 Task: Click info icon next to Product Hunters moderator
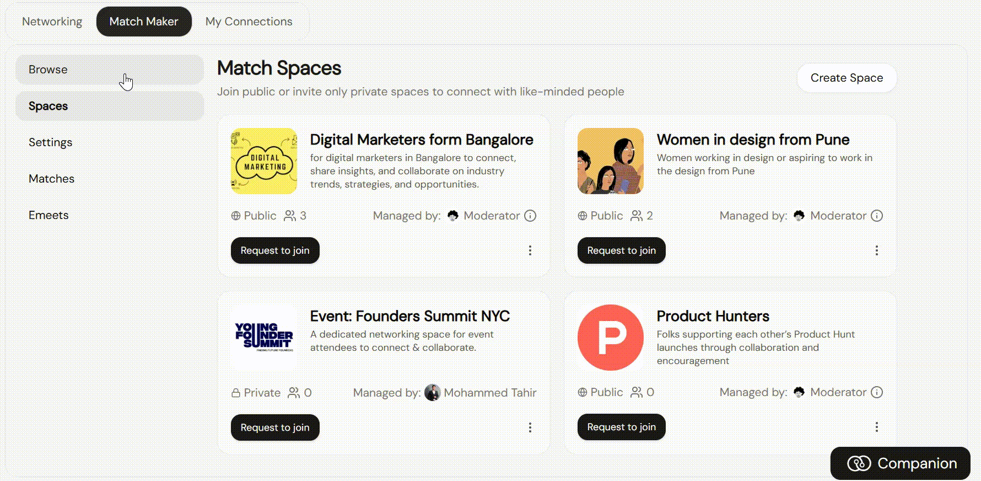877,392
